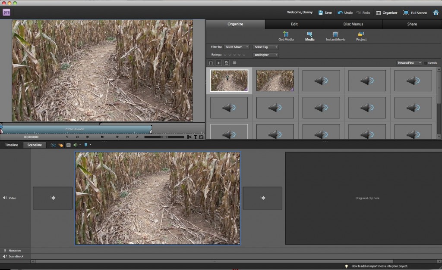
Task: Toggle the show audio filter button
Action: pos(219,63)
